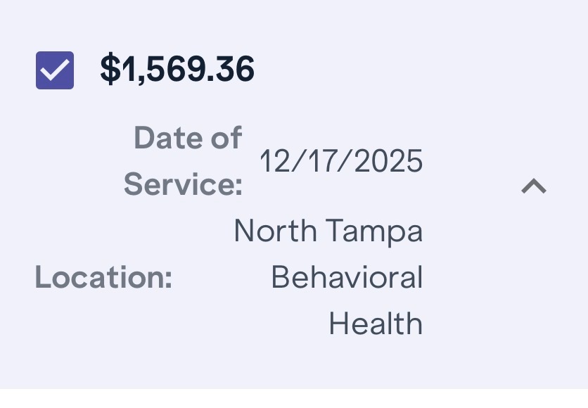Viewport: 588px width, 408px height.
Task: Hide details using the up arrow
Action: point(534,186)
